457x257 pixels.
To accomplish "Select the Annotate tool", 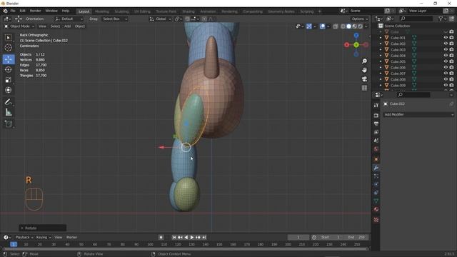I will point(8,101).
